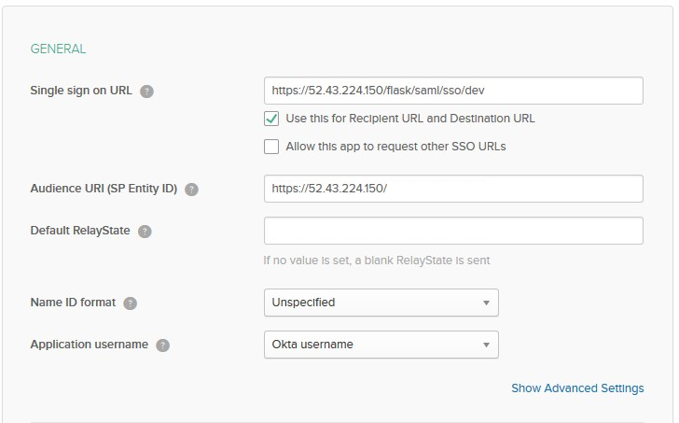
Task: Click the help icon beside Single sign on URL
Action: [146, 92]
